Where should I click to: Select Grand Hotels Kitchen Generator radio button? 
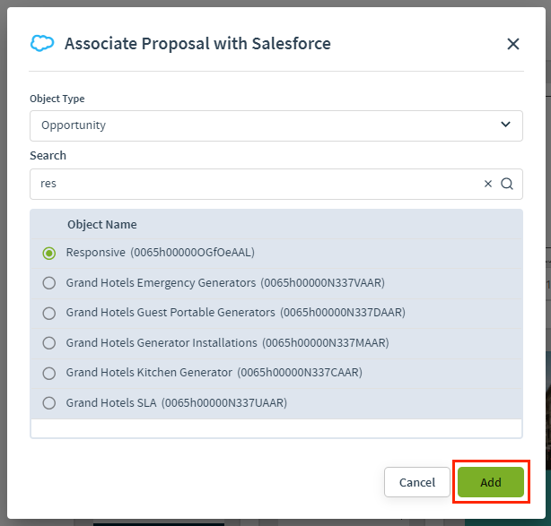[x=49, y=373]
